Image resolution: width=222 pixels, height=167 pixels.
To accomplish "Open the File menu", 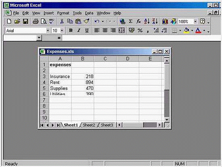I will [16, 13].
